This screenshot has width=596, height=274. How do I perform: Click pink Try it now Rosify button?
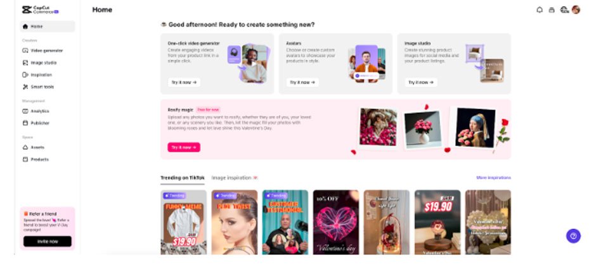tap(184, 147)
